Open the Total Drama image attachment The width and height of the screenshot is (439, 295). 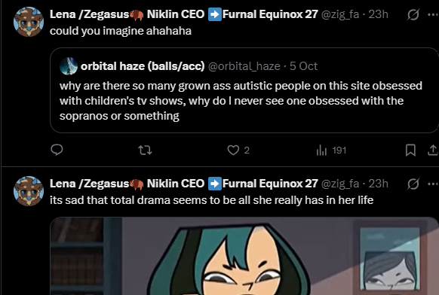tap(244, 256)
